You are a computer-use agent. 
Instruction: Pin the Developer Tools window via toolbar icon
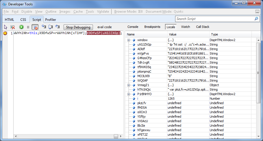[257, 12]
